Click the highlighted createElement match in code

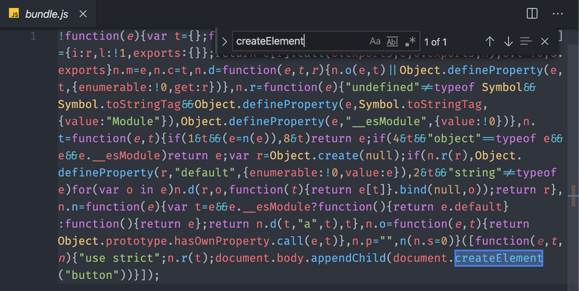pos(499,258)
